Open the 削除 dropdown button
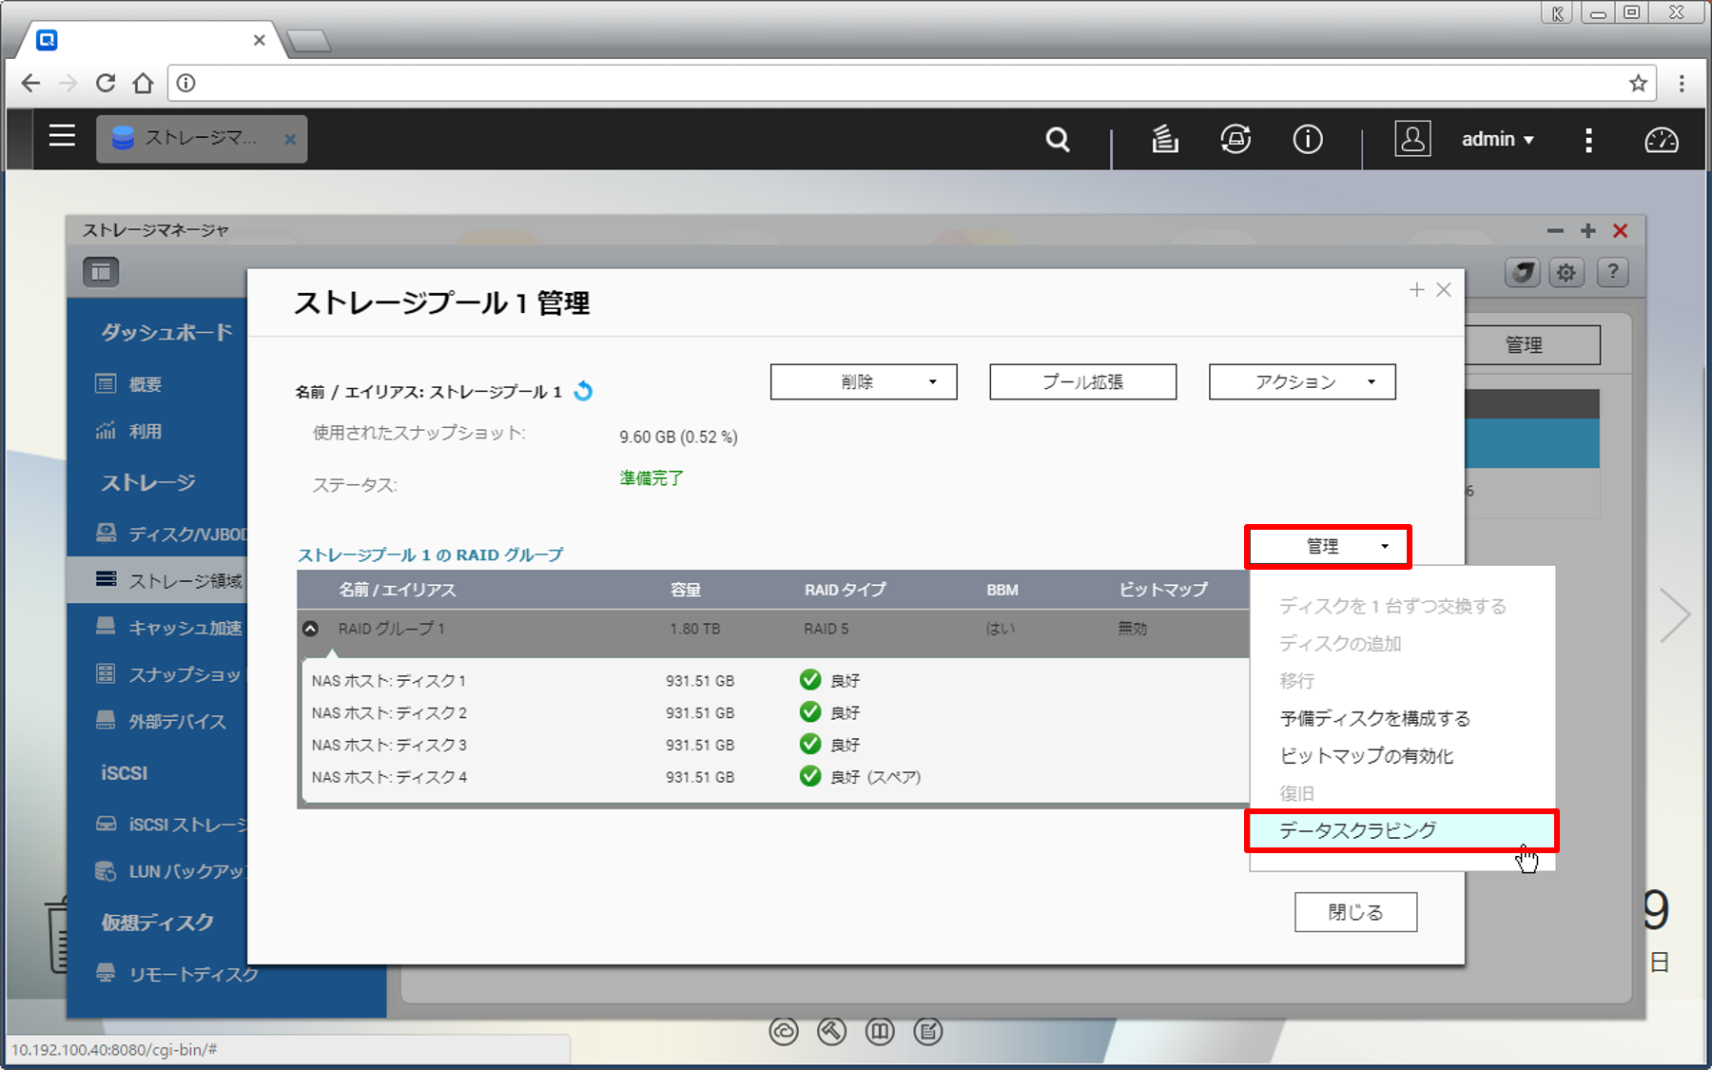The height and width of the screenshot is (1070, 1712). coord(863,382)
